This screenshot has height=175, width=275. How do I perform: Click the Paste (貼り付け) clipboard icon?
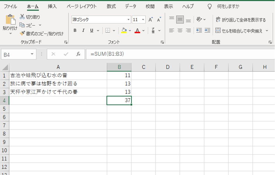pyautogui.click(x=10, y=20)
